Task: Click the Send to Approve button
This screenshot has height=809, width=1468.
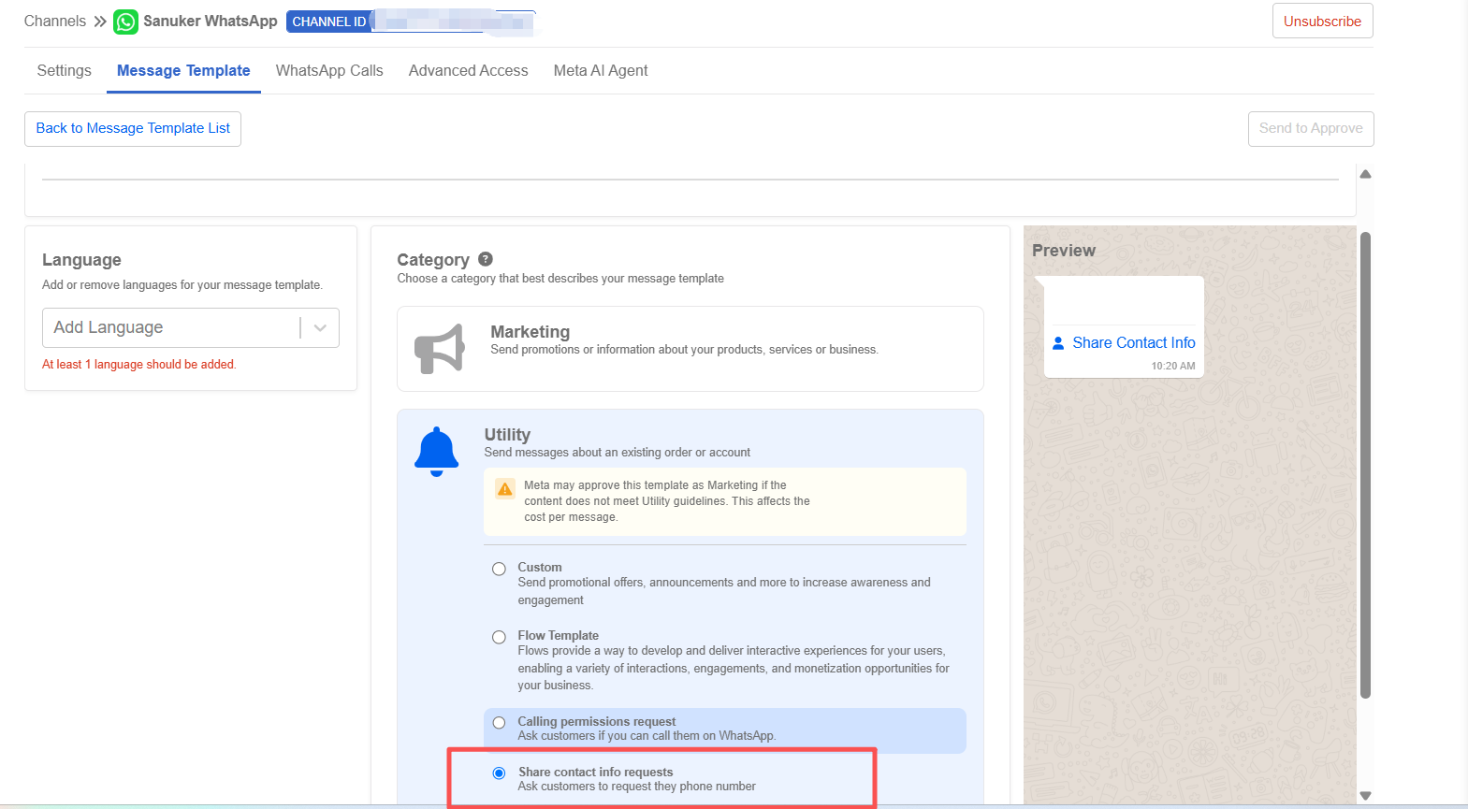Action: (x=1311, y=129)
